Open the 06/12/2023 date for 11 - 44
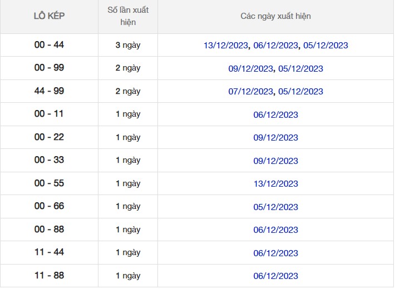 (276, 253)
